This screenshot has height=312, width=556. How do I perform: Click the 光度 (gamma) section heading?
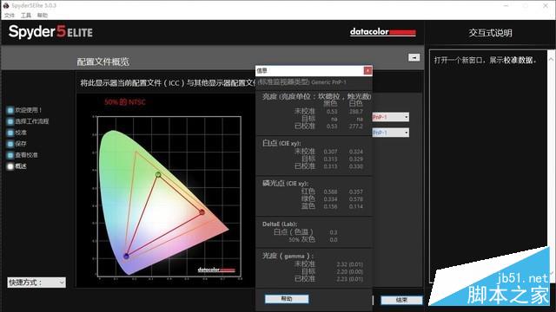[x=288, y=256]
